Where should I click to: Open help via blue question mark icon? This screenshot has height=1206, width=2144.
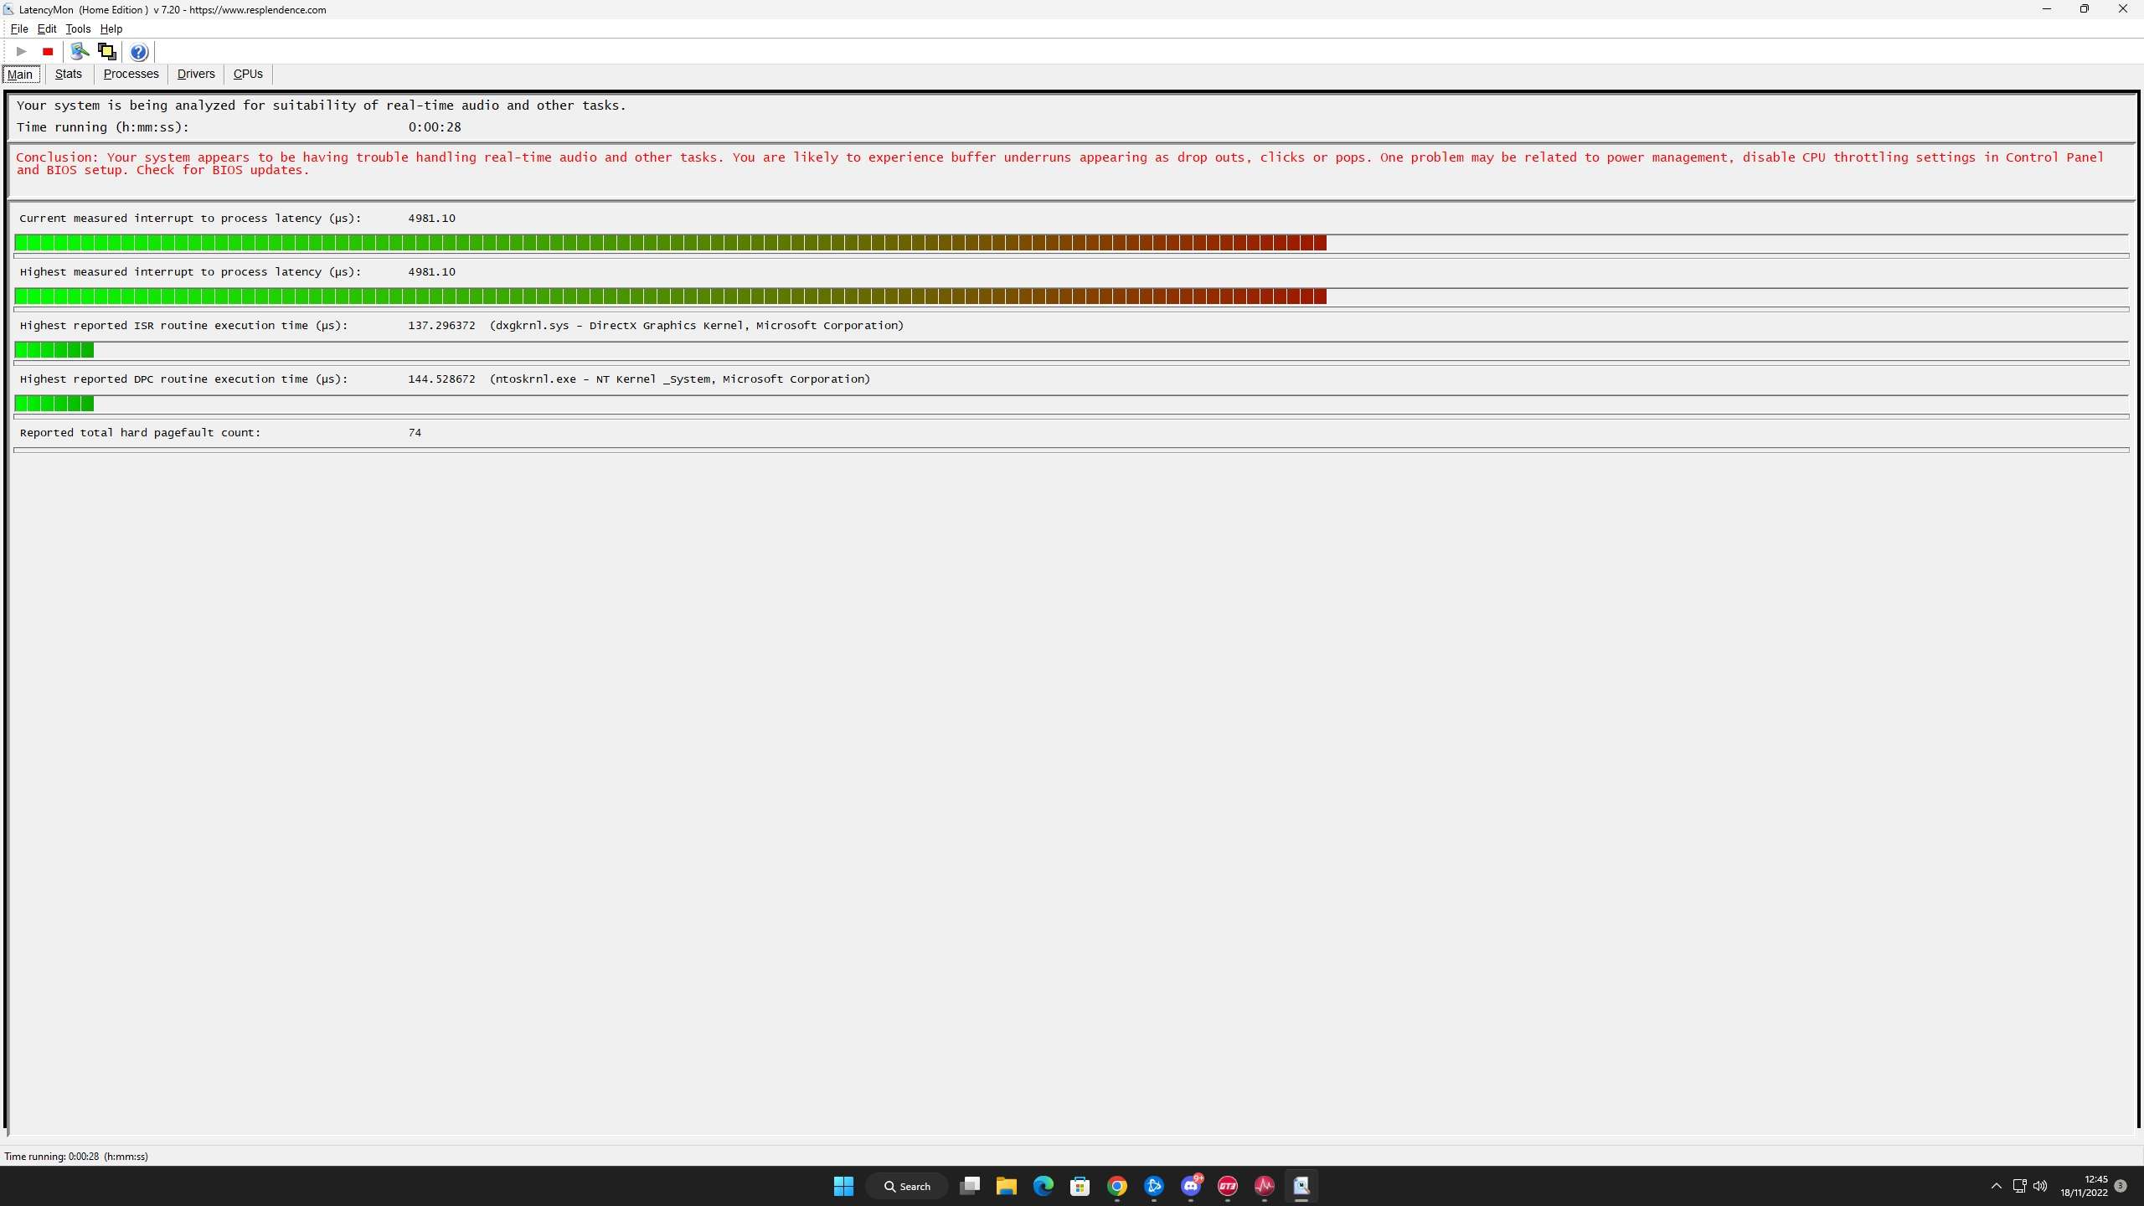(x=139, y=52)
